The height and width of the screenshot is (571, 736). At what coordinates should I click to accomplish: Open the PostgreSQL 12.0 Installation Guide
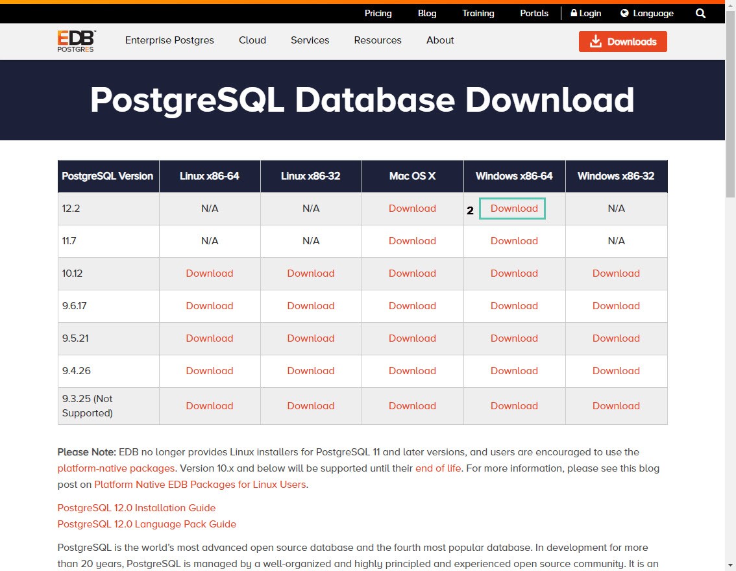click(136, 507)
